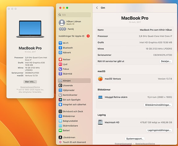Open the Regelverkscertifiering link in About window
This screenshot has height=146, width=178.
30,87
